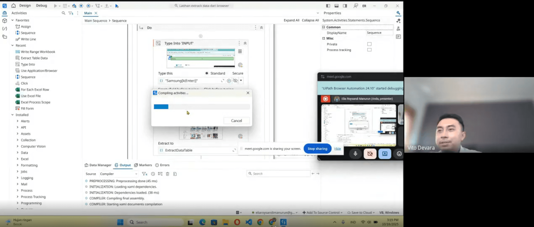Open UiPath Studio from Windows taskbar
This screenshot has width=534, height=227.
pyautogui.click(x=283, y=222)
